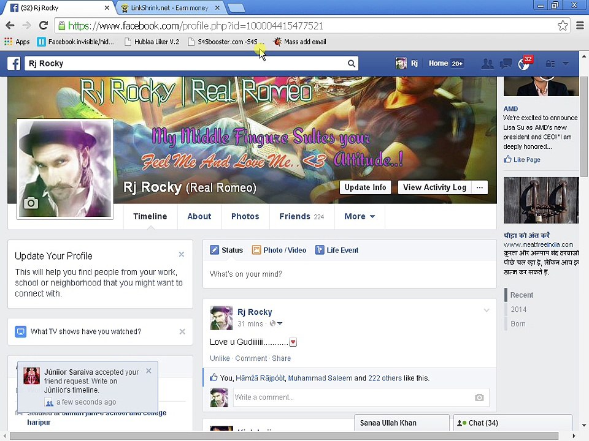Click the Update Info button
The image size is (589, 441).
click(x=365, y=187)
